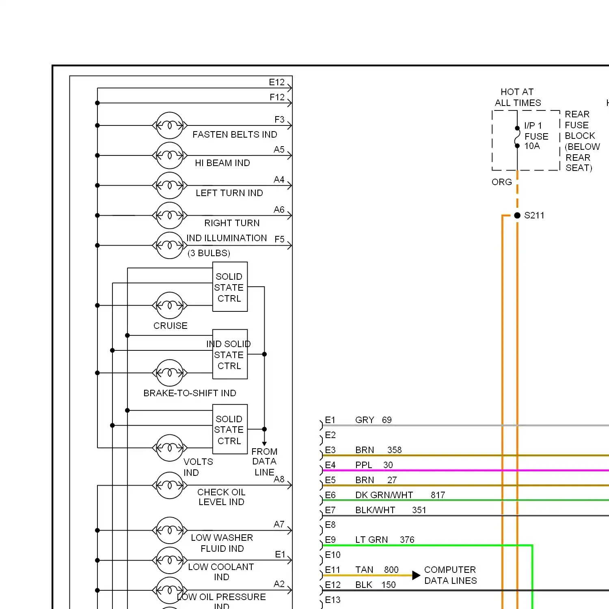Click the 'E10' connector pin label
The width and height of the screenshot is (609, 609).
tap(333, 555)
